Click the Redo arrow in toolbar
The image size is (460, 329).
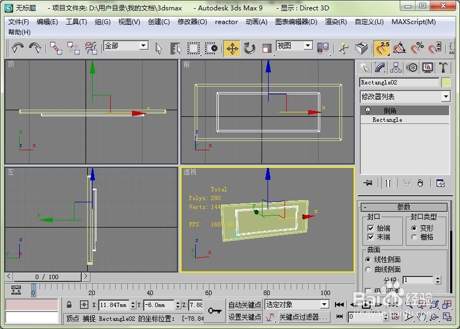35,48
